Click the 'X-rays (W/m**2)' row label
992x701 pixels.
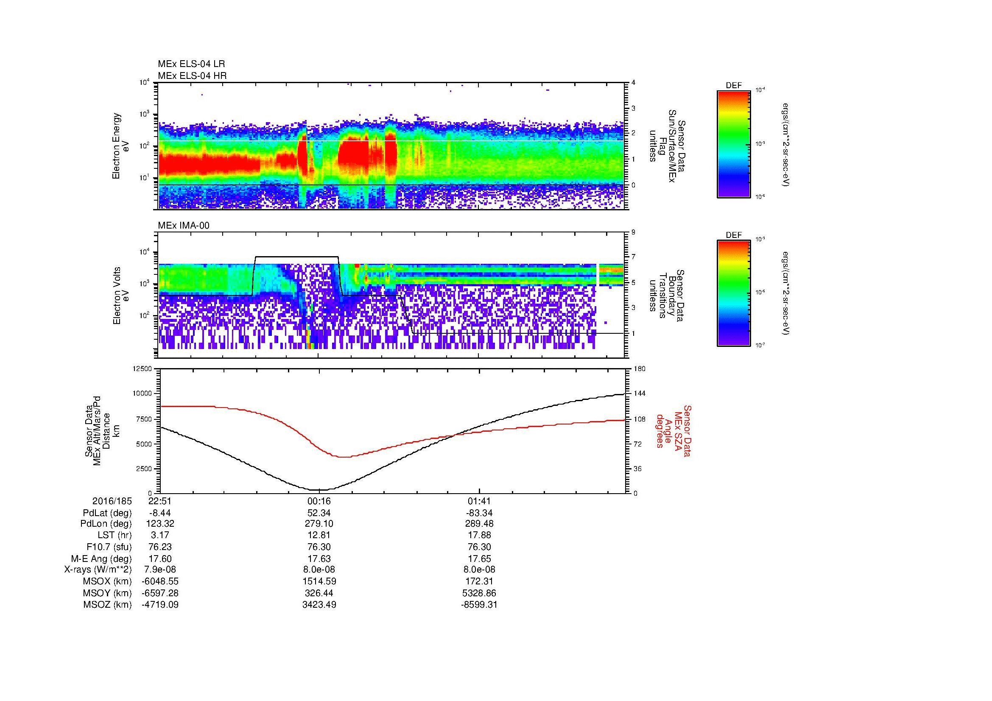(98, 570)
